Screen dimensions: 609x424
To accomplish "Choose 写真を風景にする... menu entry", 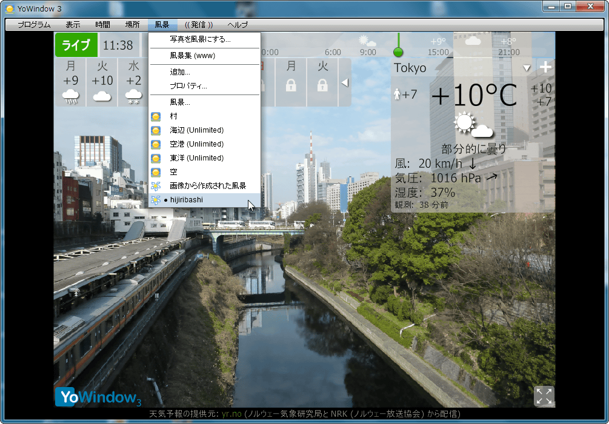I will pos(204,39).
